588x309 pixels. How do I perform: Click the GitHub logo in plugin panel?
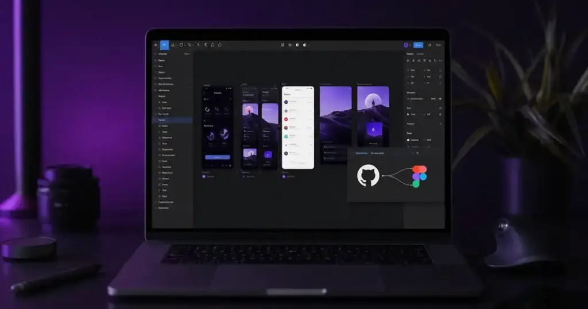point(368,176)
